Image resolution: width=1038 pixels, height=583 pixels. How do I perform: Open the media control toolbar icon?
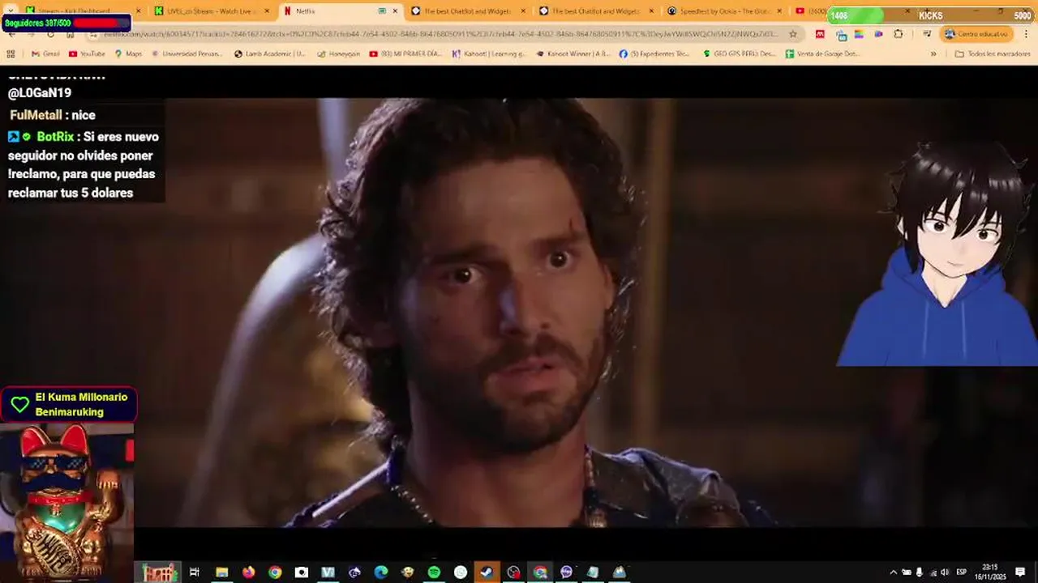pos(926,34)
